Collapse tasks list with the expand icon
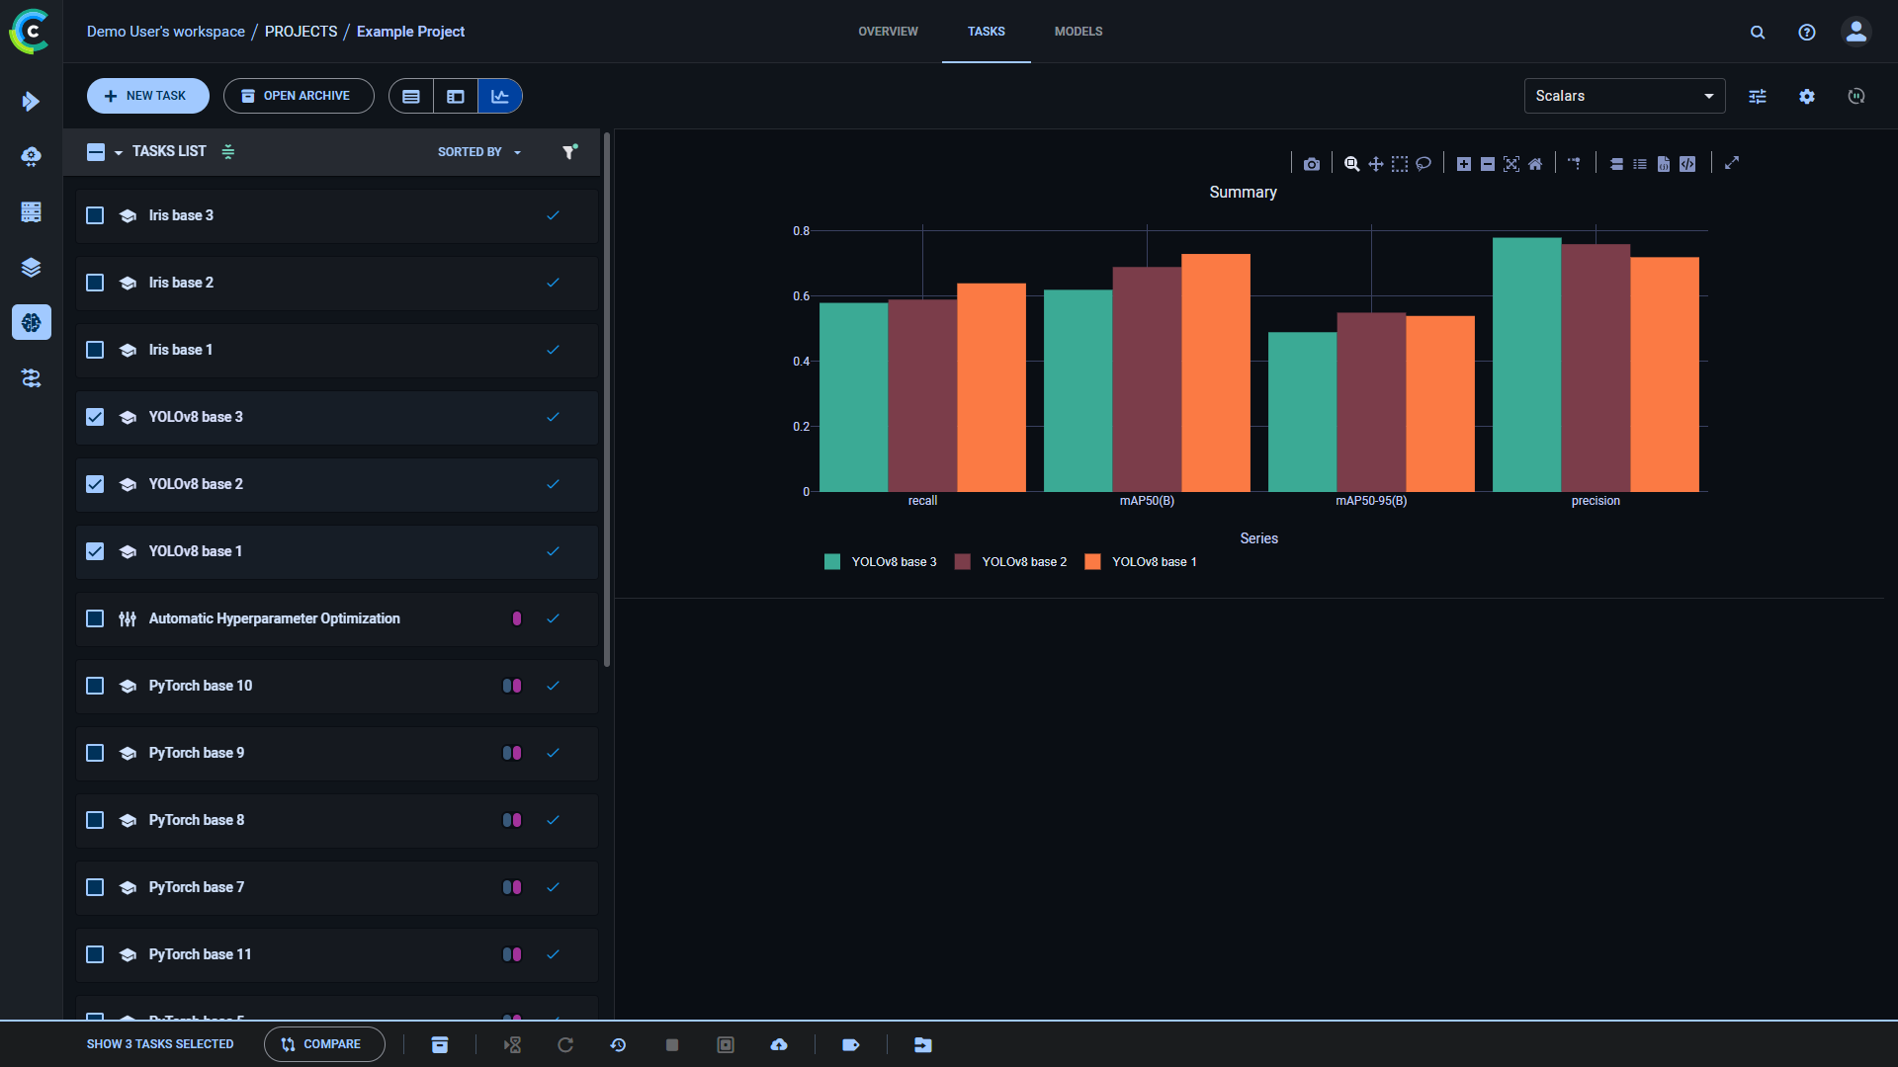The image size is (1898, 1067). [x=228, y=151]
